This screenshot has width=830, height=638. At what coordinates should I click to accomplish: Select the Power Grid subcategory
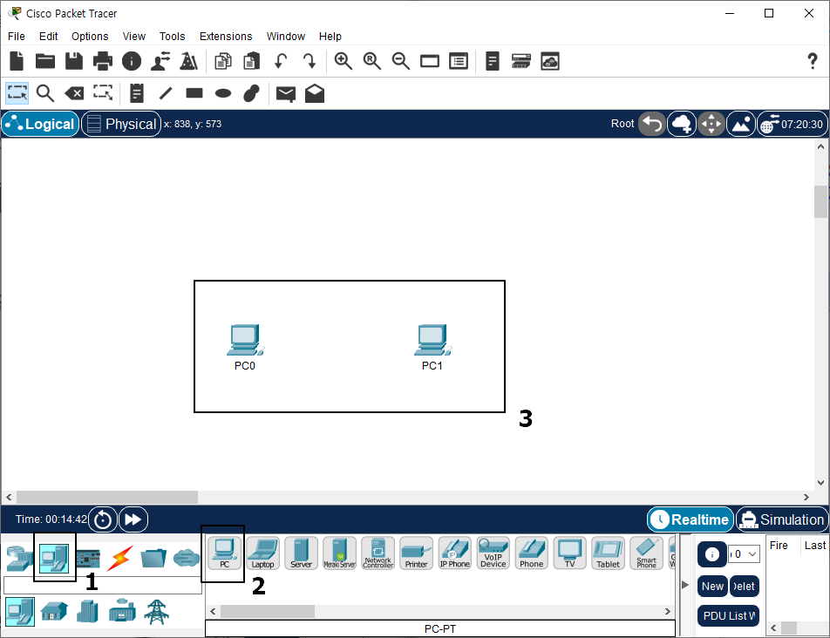tap(157, 612)
